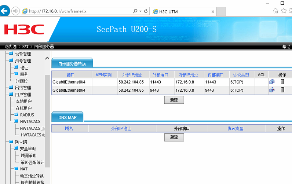Sort by VPN实例 column header
The height and width of the screenshot is (184, 292).
pos(103,75)
